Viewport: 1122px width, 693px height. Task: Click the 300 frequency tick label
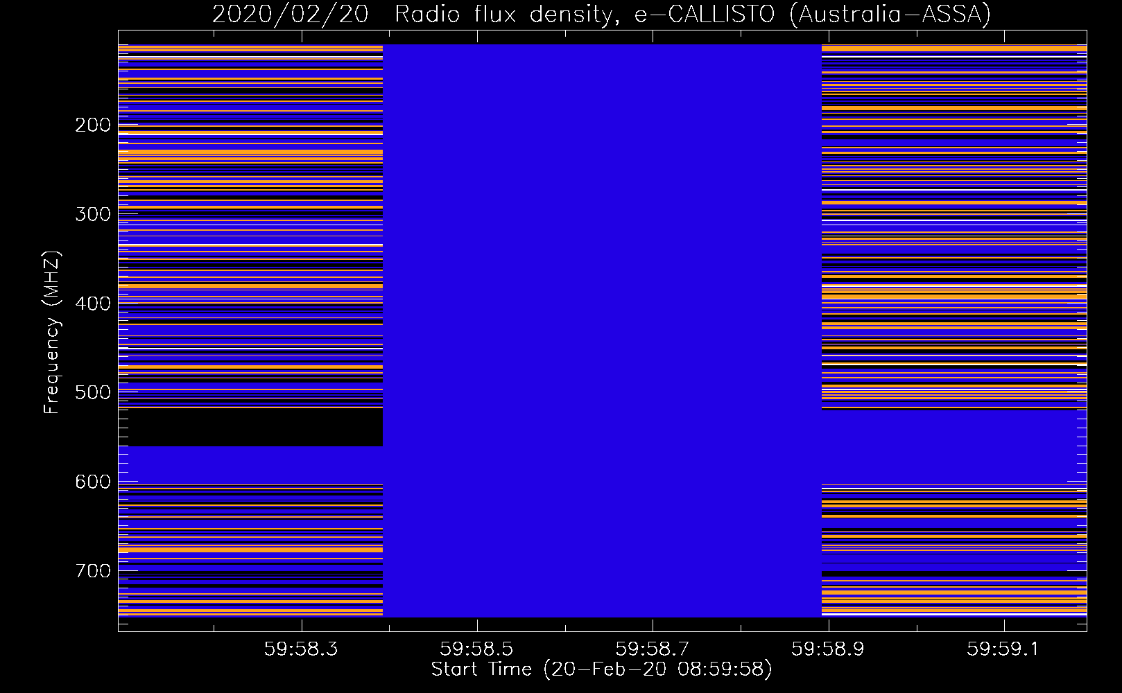click(93, 215)
